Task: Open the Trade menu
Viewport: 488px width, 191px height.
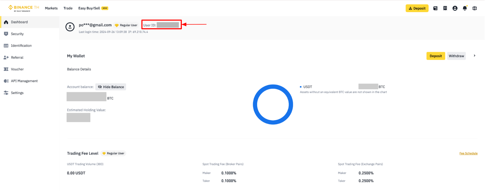Action: point(68,8)
